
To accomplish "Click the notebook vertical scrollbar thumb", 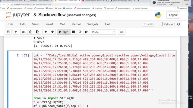I will [x=187, y=91].
